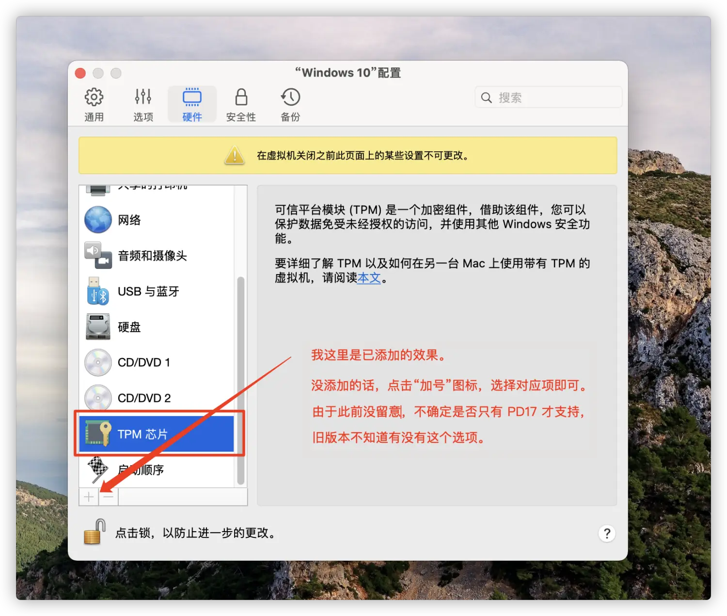Screen dimensions: 727x616
Task: Switch to the 选项 options tab
Action: pyautogui.click(x=143, y=104)
